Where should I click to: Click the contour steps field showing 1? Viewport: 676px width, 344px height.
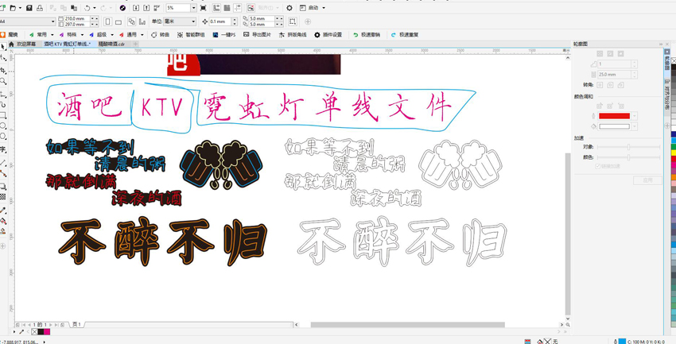pyautogui.click(x=614, y=64)
